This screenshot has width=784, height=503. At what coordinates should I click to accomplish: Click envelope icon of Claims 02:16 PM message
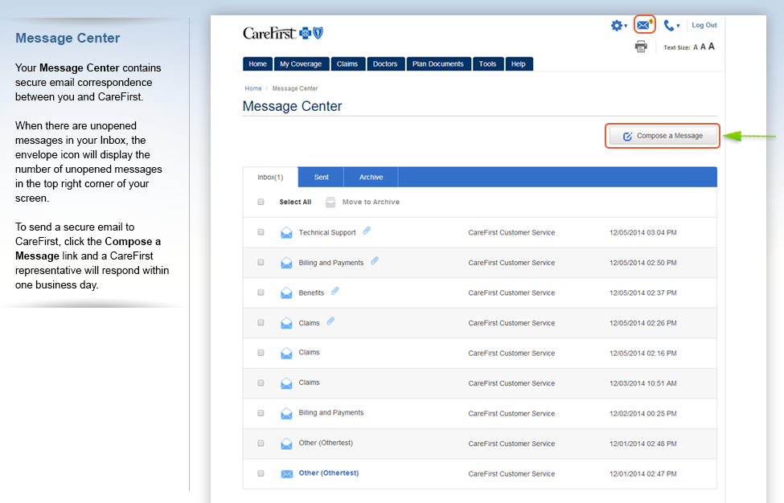(286, 354)
